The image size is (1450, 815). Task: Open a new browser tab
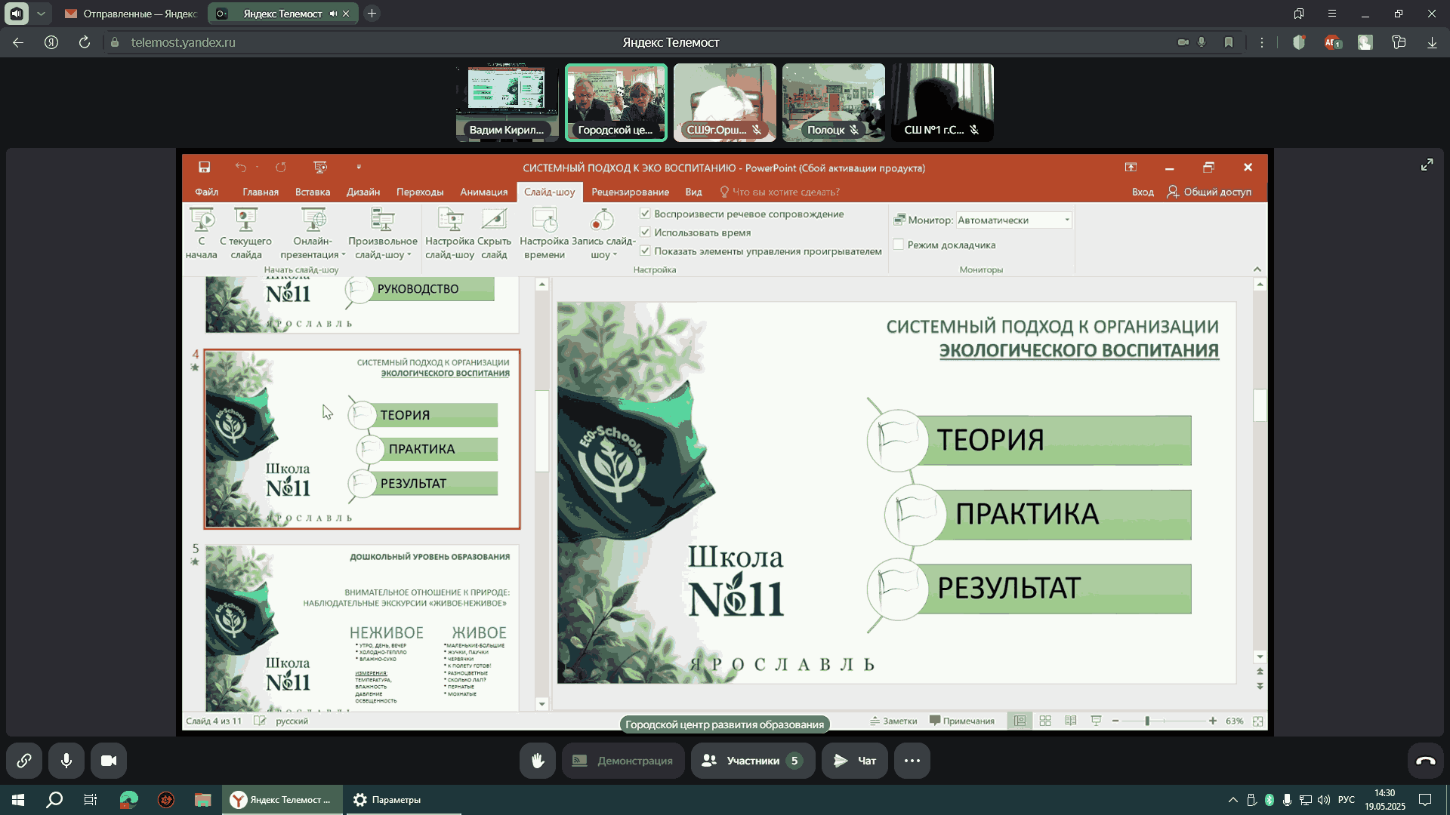(372, 14)
